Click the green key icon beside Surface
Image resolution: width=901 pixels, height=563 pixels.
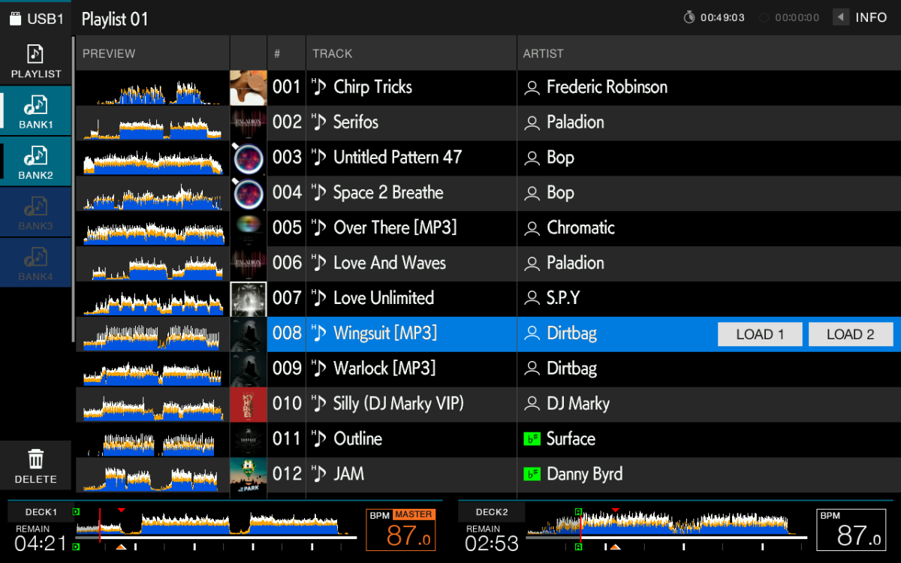532,439
